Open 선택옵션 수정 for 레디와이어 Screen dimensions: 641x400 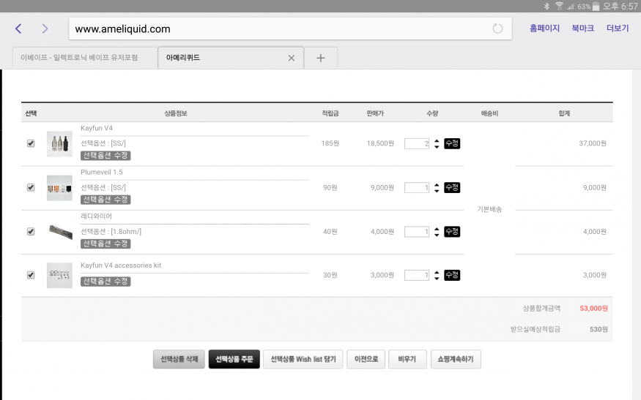coord(105,244)
